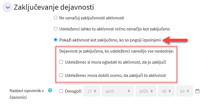Choose 'Udeleženci lahko to aktivnost ročno označijo' option

[55, 29]
